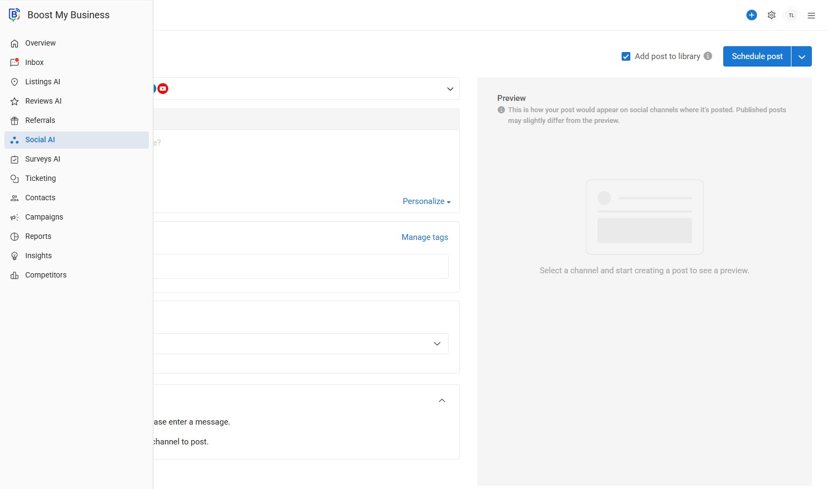This screenshot has width=828, height=489.
Task: Open the Schedule post arrow dropdown
Action: pyautogui.click(x=802, y=56)
